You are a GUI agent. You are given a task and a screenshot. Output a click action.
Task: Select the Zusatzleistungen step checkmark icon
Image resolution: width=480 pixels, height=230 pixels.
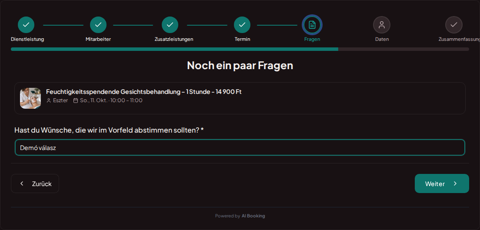pos(170,25)
